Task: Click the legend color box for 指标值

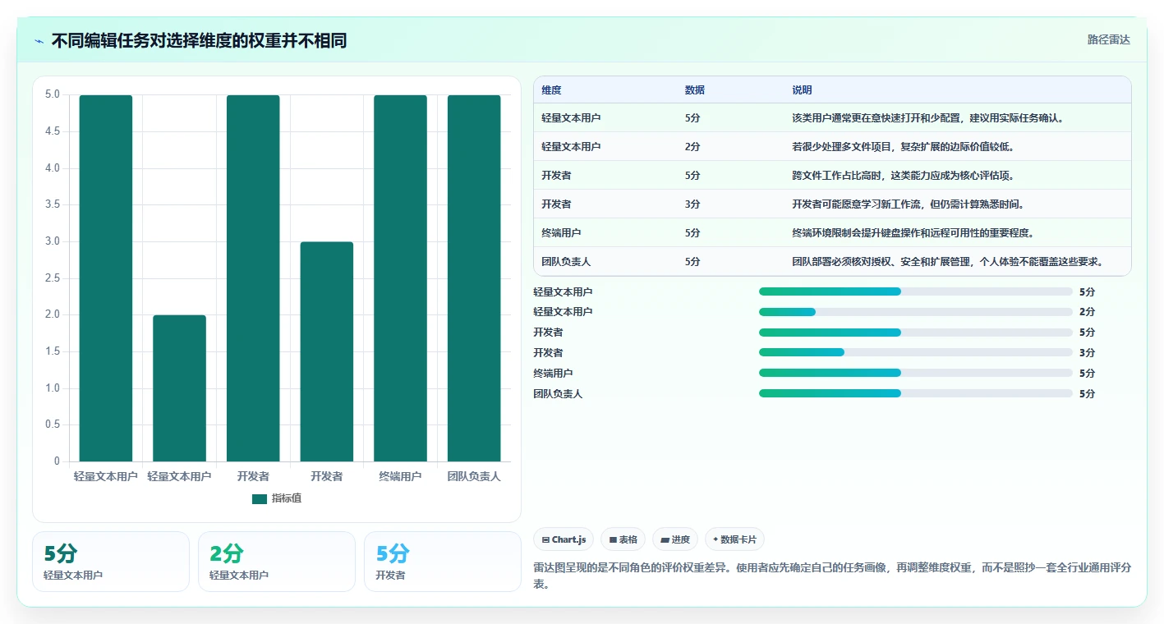Action: [260, 498]
